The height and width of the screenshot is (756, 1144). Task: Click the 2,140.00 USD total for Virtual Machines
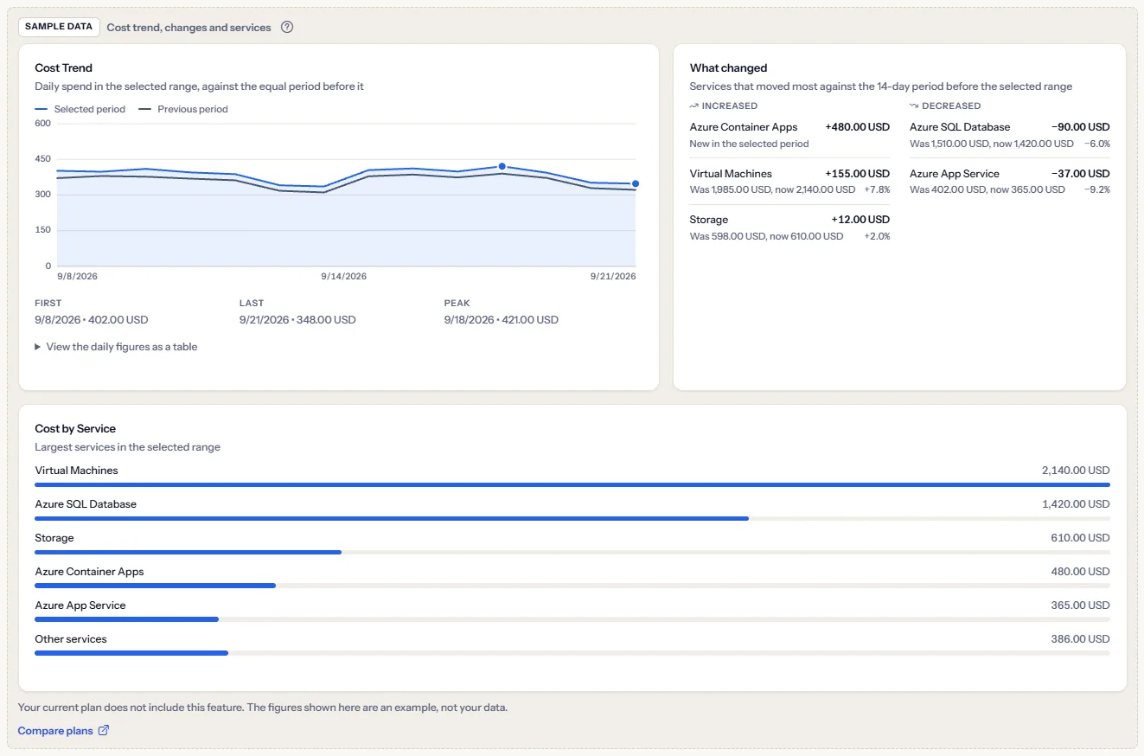(1076, 471)
